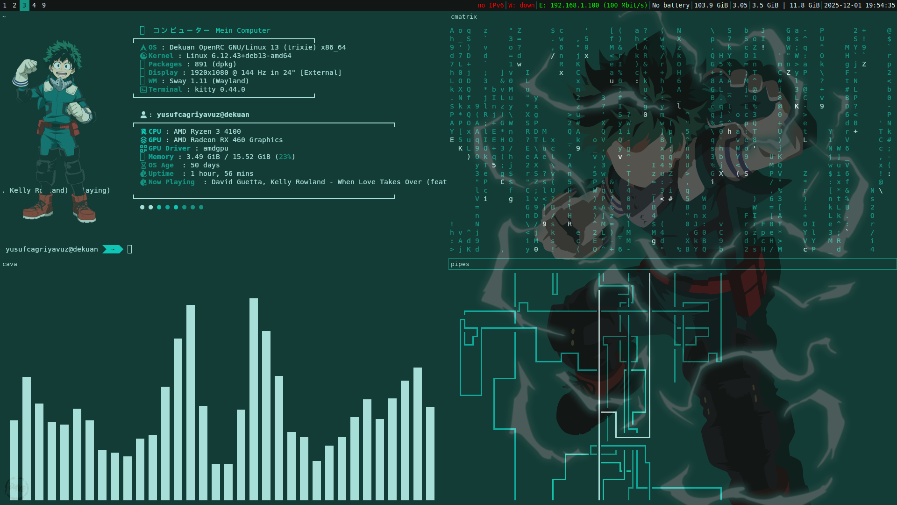Click the icon before the Mein Computer heading
This screenshot has height=505, width=897.
pyautogui.click(x=142, y=31)
